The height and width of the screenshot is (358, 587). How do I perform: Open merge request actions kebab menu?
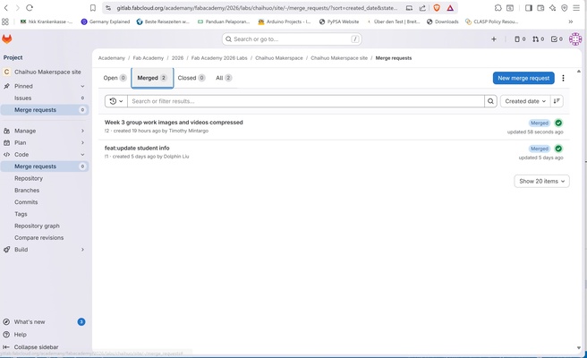click(563, 78)
